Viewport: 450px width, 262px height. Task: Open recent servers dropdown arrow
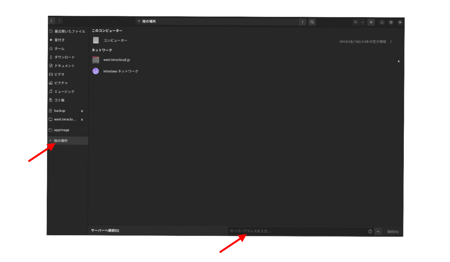378,231
